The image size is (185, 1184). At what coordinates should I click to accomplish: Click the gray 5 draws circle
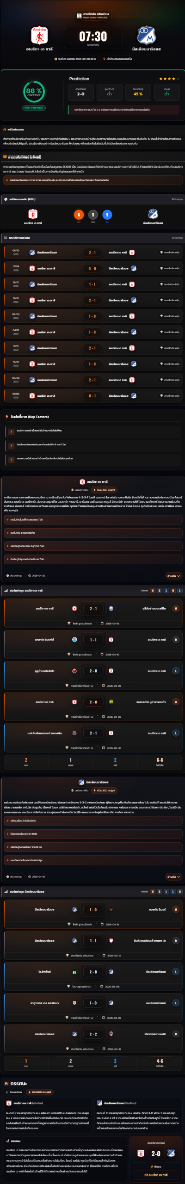tap(93, 215)
